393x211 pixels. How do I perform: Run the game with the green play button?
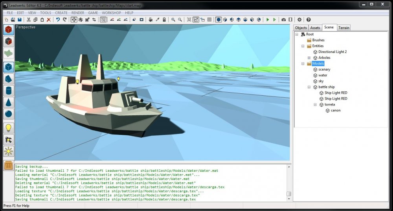point(268,20)
